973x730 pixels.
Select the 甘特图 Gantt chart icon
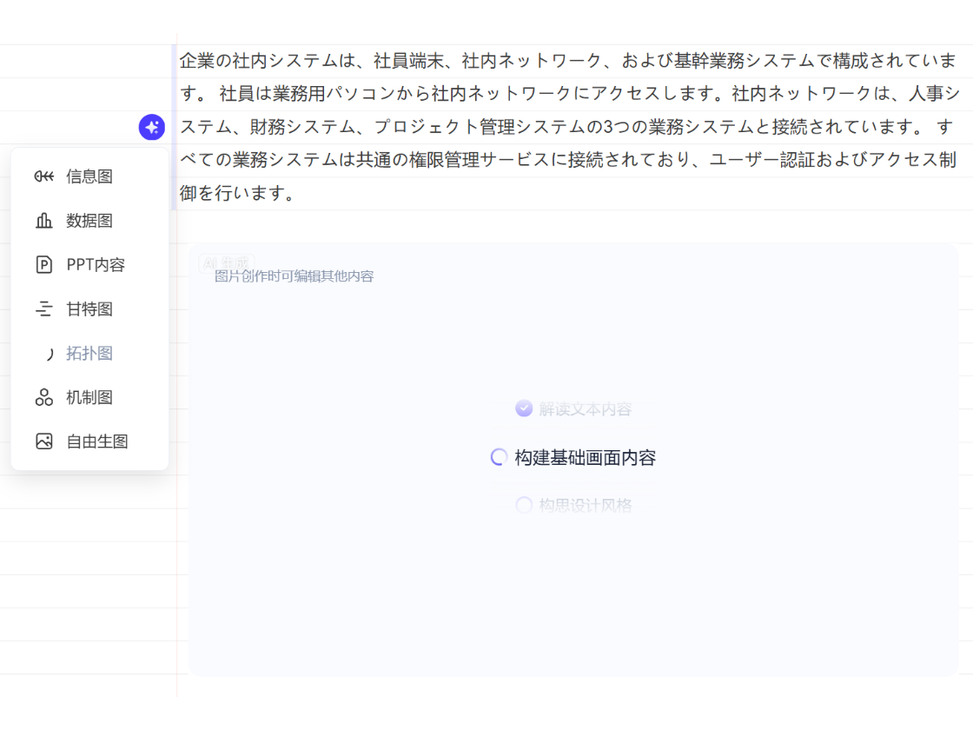point(44,309)
